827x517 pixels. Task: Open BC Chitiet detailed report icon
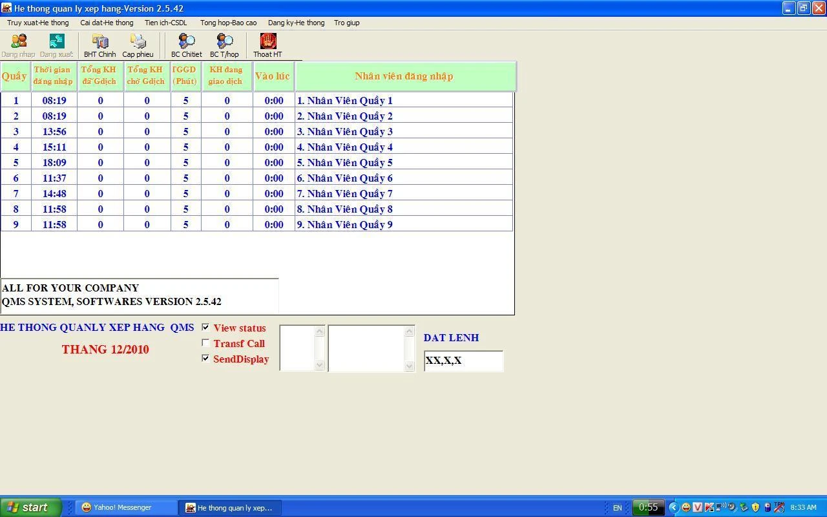point(186,42)
